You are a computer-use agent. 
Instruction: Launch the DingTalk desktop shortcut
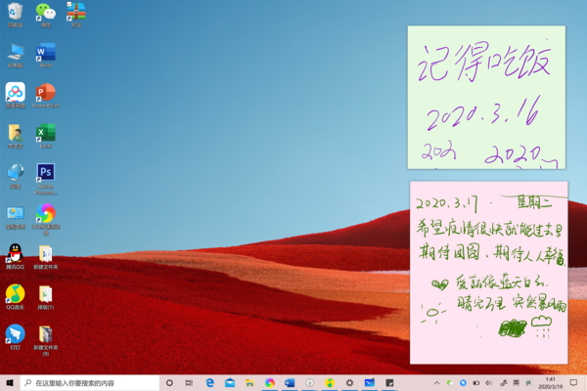[16, 337]
